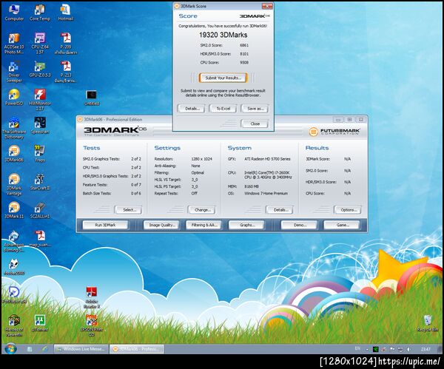Click Change under the Settings panel
Viewport: 444px width, 369px height.
click(202, 210)
